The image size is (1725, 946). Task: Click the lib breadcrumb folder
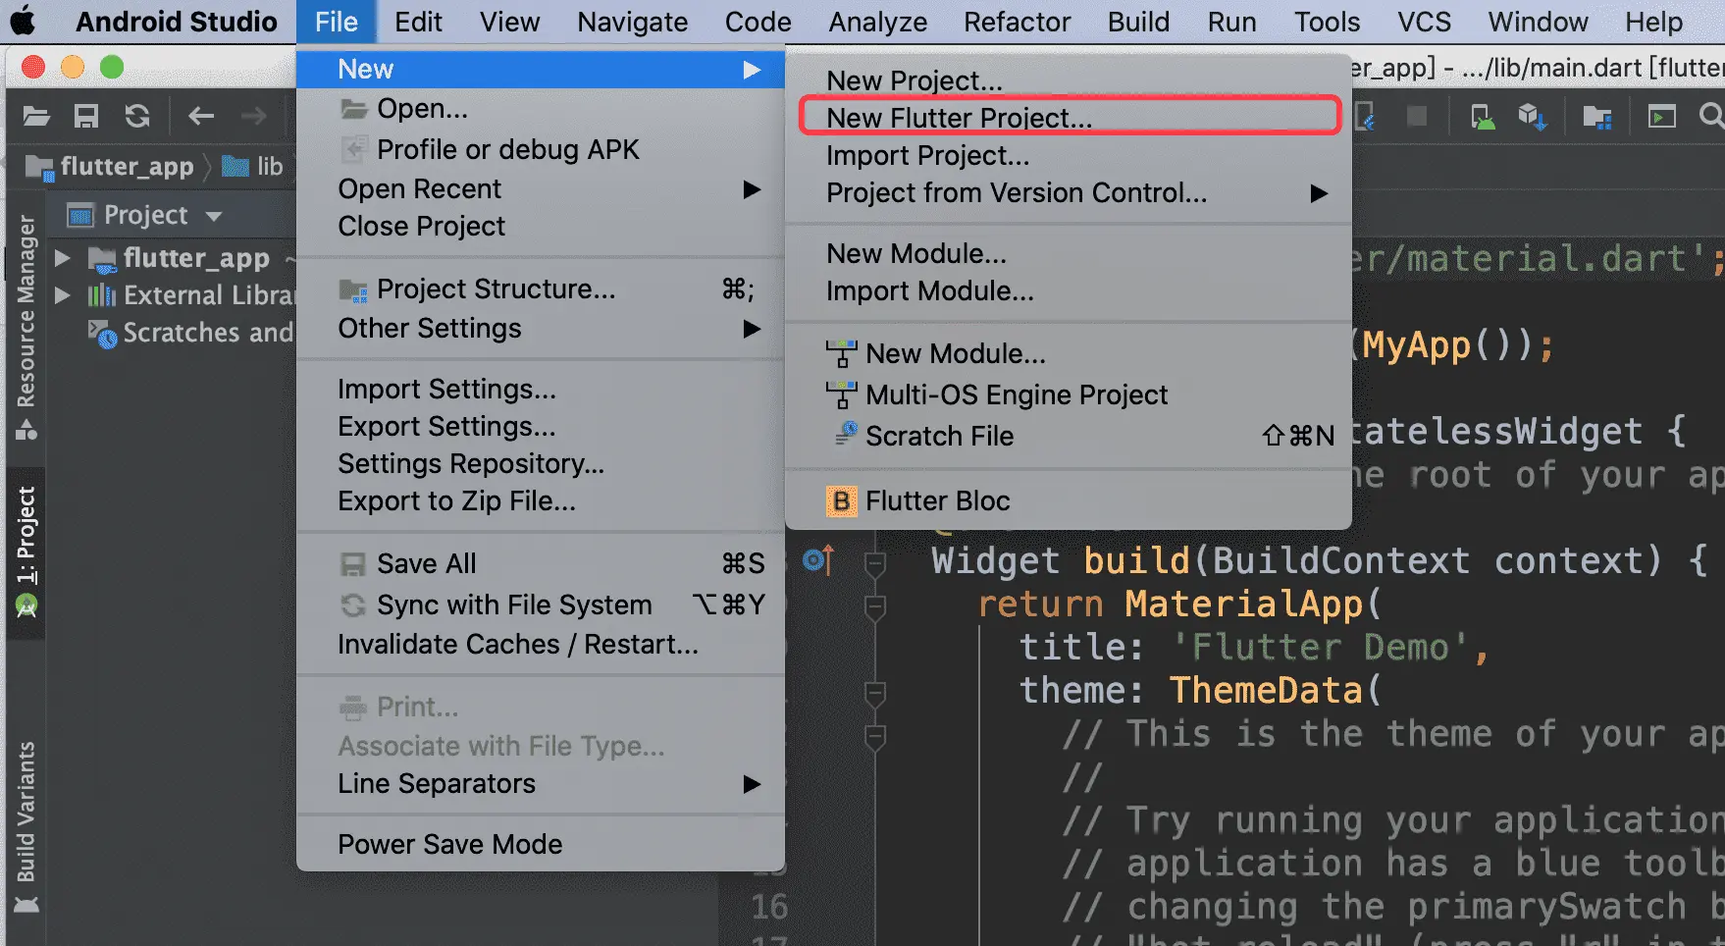[x=254, y=167]
